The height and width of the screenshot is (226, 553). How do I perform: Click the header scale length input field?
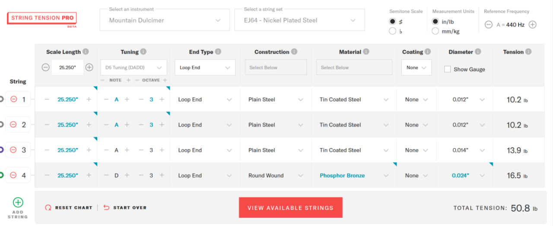point(67,67)
